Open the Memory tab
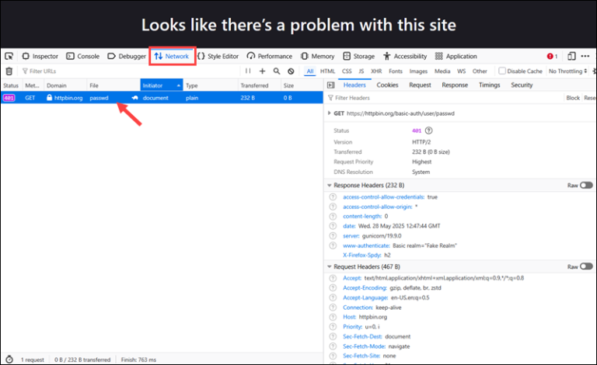Screen dimensions: 597x365 [317, 56]
